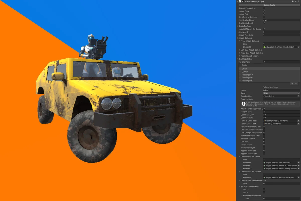Open Board Source component help icon
Viewport: 301px width, 201px height.
(292, 2)
